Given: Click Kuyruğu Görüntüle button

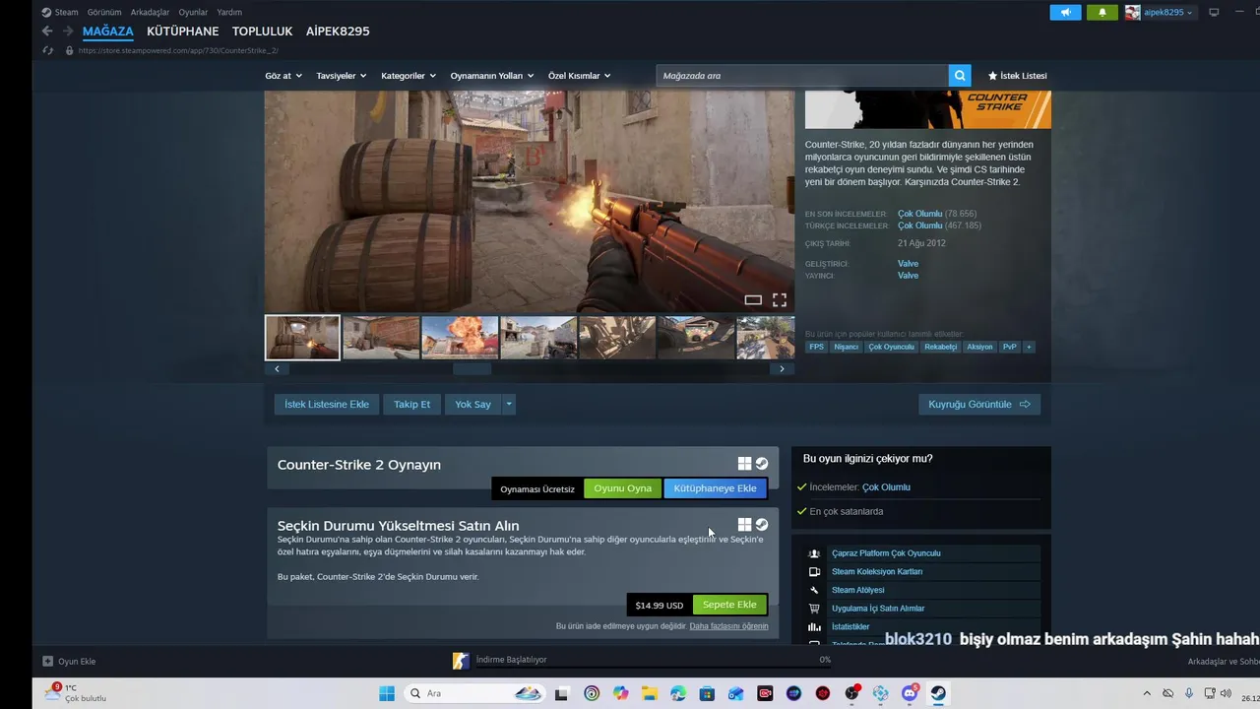Looking at the screenshot, I should (x=979, y=404).
